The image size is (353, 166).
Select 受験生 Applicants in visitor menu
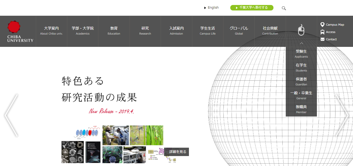[x=301, y=54]
